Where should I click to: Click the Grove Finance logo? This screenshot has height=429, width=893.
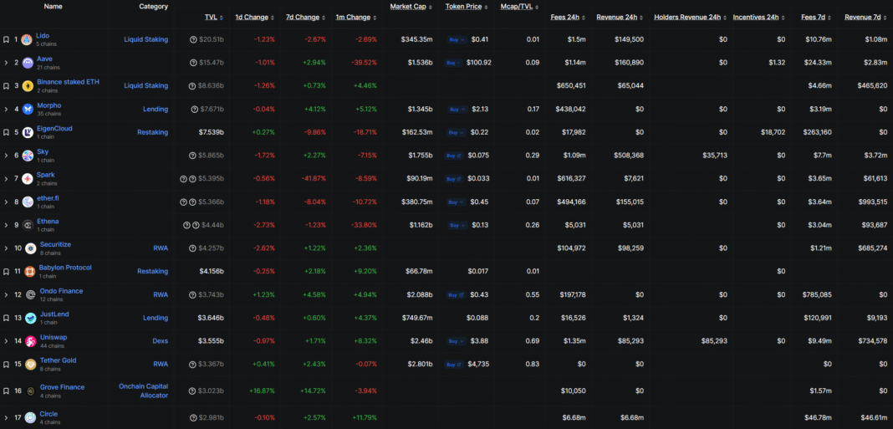(31, 391)
